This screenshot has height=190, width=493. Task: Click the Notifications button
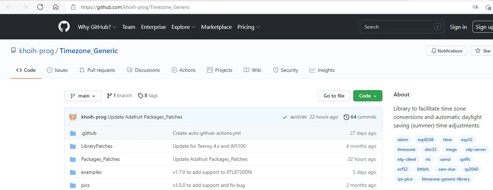click(x=447, y=51)
